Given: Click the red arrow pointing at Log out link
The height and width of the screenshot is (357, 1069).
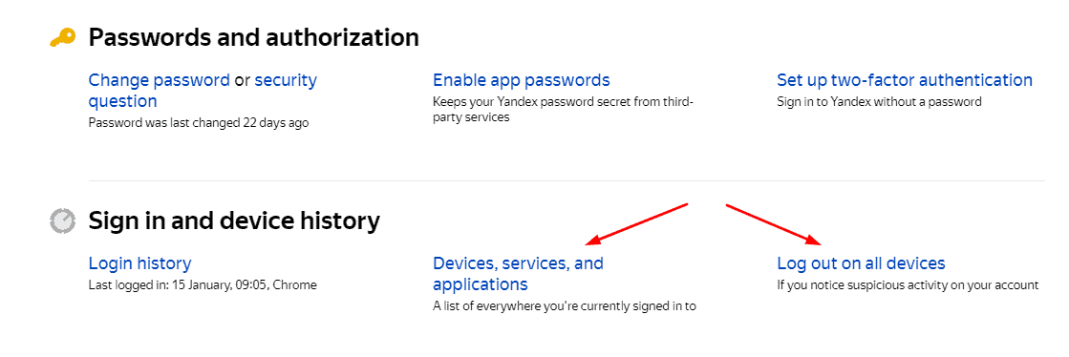Looking at the screenshot, I should click(774, 223).
